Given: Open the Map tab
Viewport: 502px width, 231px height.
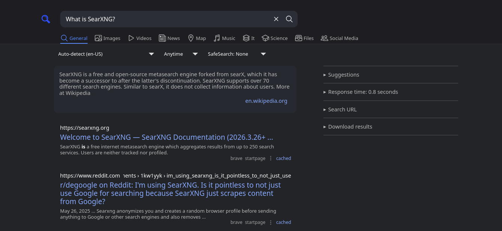Looking at the screenshot, I should tap(197, 38).
